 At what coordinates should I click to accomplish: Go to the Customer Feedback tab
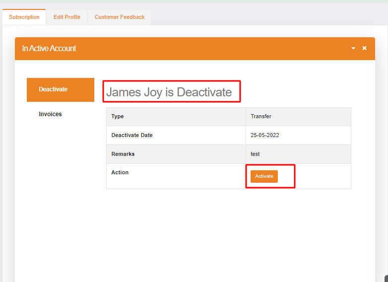pos(120,17)
